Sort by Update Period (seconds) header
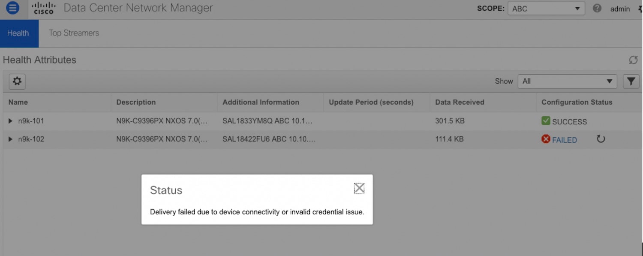Image resolution: width=643 pixels, height=256 pixels. click(x=371, y=102)
